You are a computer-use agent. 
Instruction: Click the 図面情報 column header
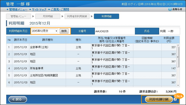(147, 40)
